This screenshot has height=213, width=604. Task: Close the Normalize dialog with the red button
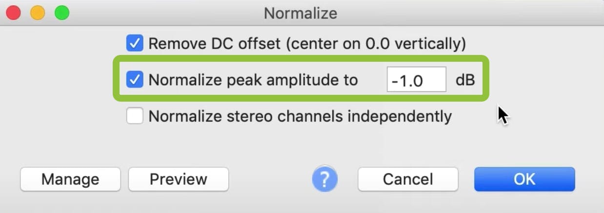13,13
